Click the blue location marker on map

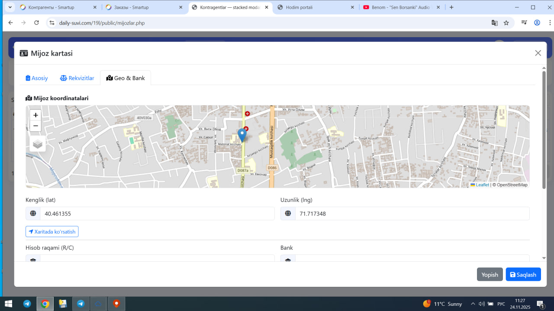(x=242, y=135)
